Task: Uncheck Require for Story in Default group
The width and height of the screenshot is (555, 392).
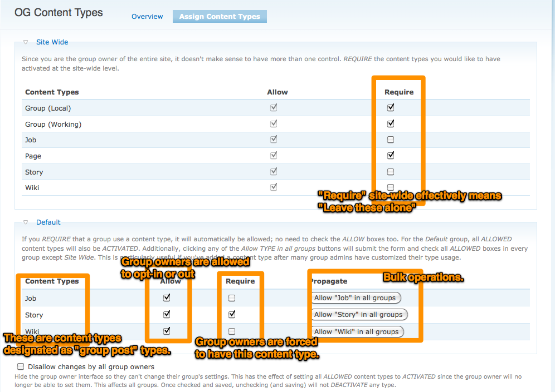Action: pos(232,314)
